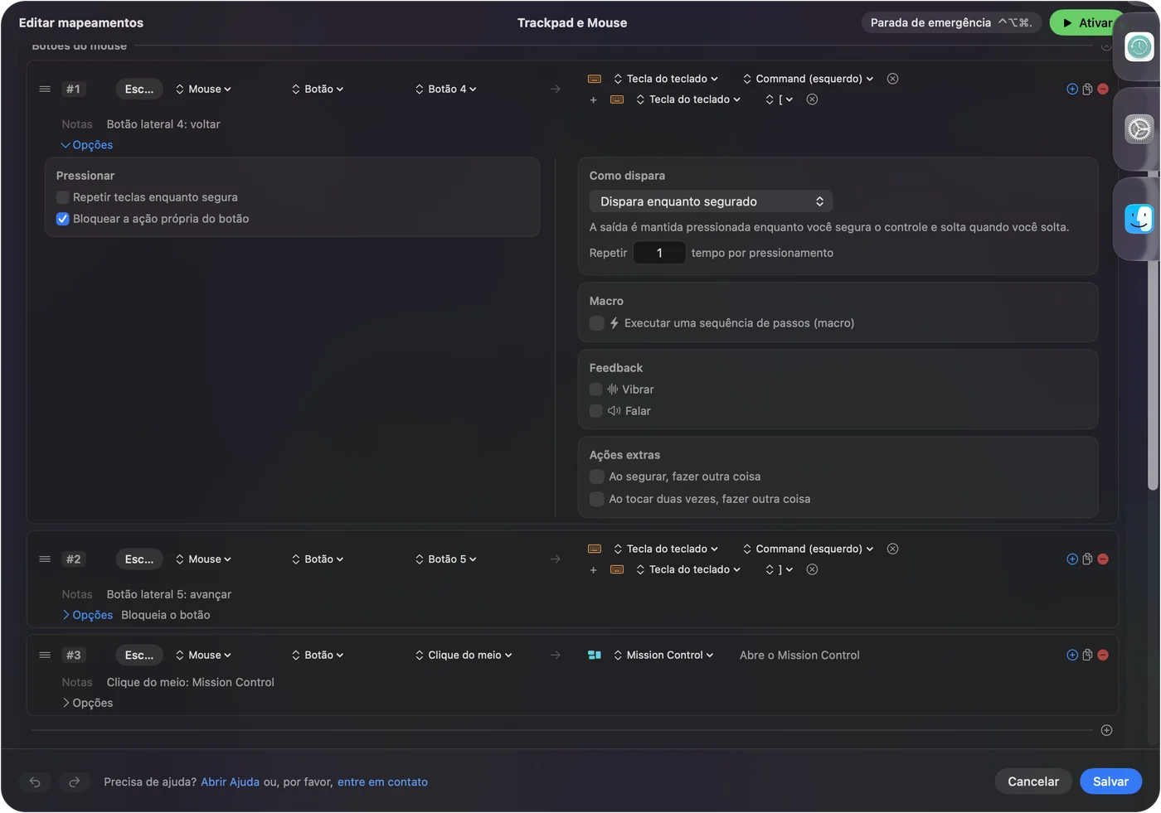Enable Falar feedback
The image size is (1161, 813).
click(x=595, y=411)
